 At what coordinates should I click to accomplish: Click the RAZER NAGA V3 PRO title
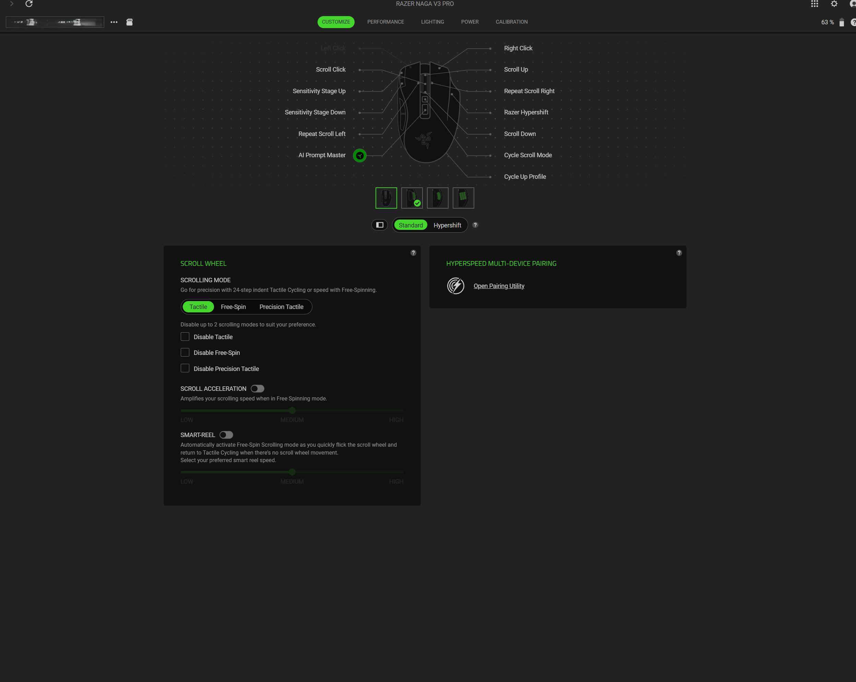[425, 4]
